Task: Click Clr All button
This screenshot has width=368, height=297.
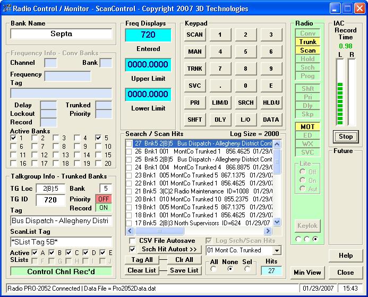Action: pyautogui.click(x=184, y=260)
